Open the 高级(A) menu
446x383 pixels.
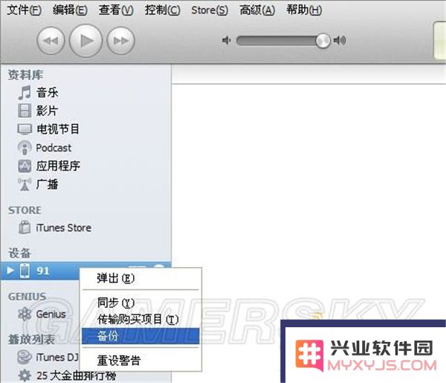coord(257,10)
